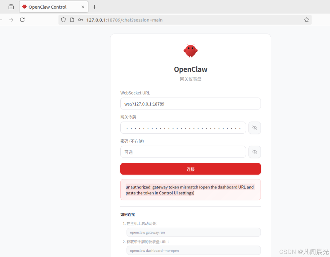
Task: Click the OpenClaw red mascot logo
Action: pos(190,51)
